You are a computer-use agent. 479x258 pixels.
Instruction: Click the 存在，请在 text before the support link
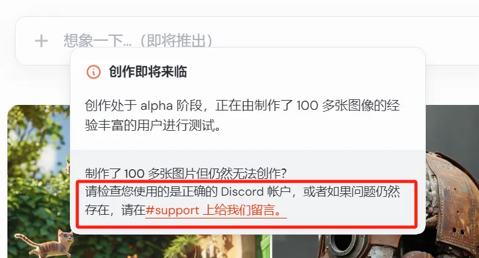115,210
